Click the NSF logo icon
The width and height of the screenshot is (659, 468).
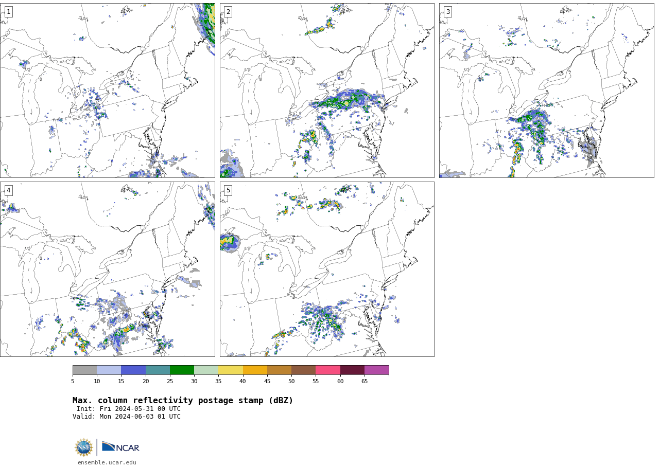tap(84, 447)
